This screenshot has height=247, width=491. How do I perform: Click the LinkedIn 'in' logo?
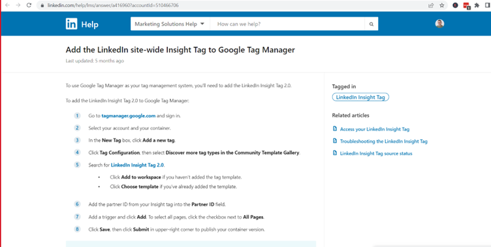(71, 24)
